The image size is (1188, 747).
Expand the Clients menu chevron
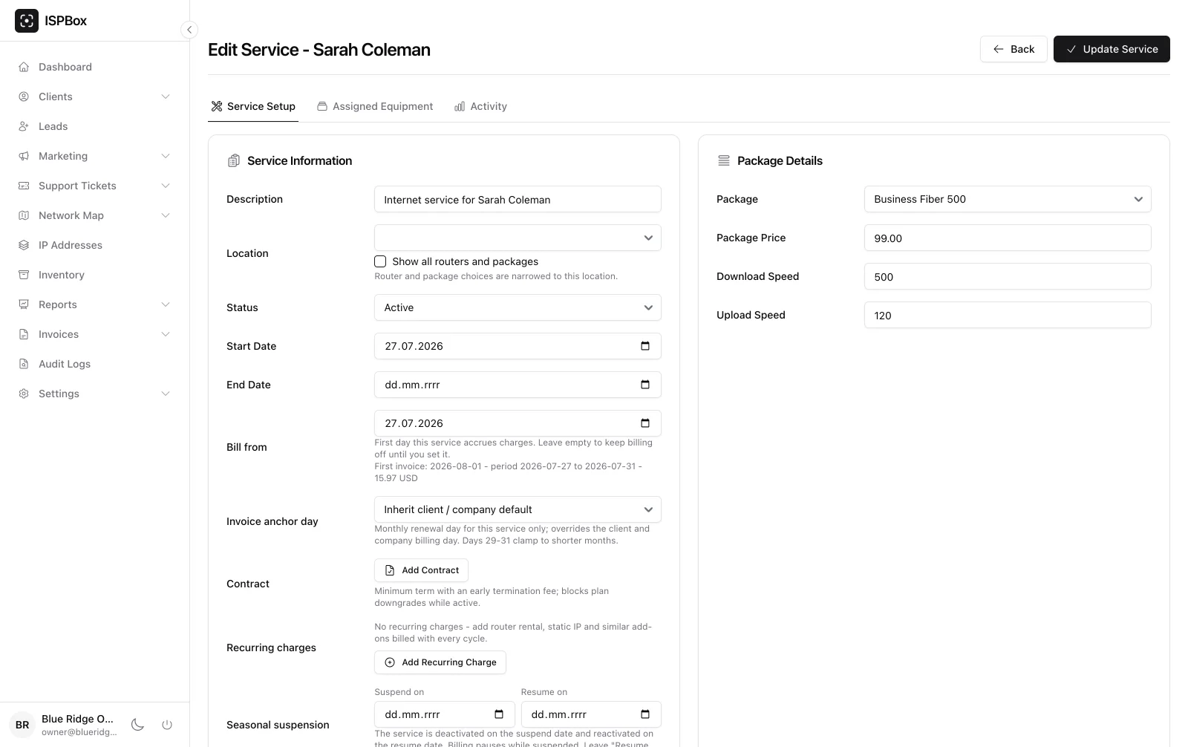166,97
